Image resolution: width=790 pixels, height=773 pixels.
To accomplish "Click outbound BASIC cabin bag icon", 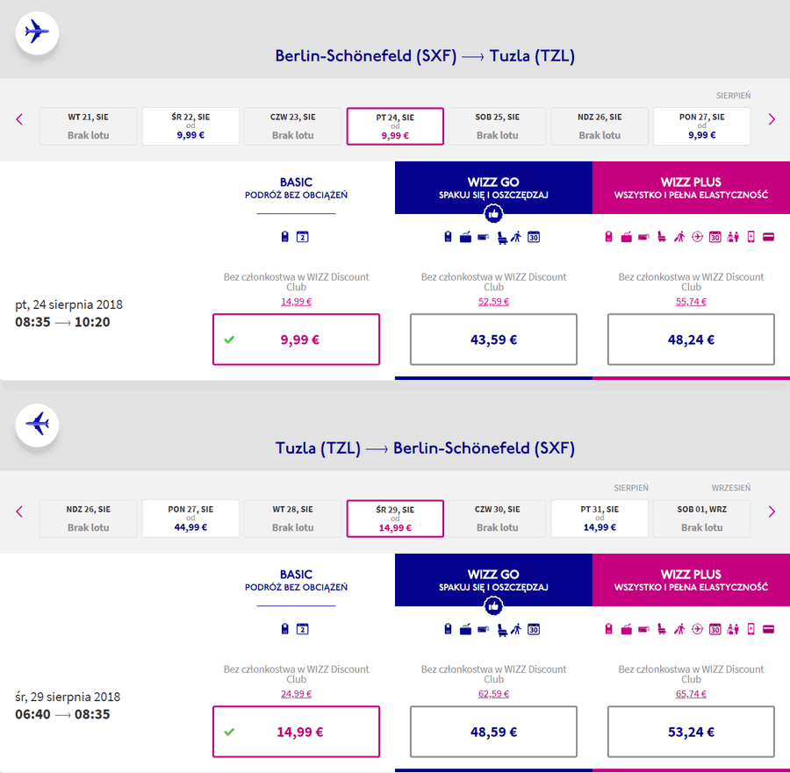I will pyautogui.click(x=284, y=237).
